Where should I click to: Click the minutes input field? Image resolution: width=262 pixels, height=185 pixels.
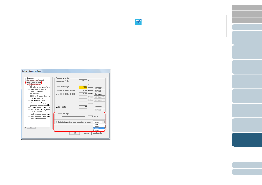pyautogui.click(x=90, y=117)
